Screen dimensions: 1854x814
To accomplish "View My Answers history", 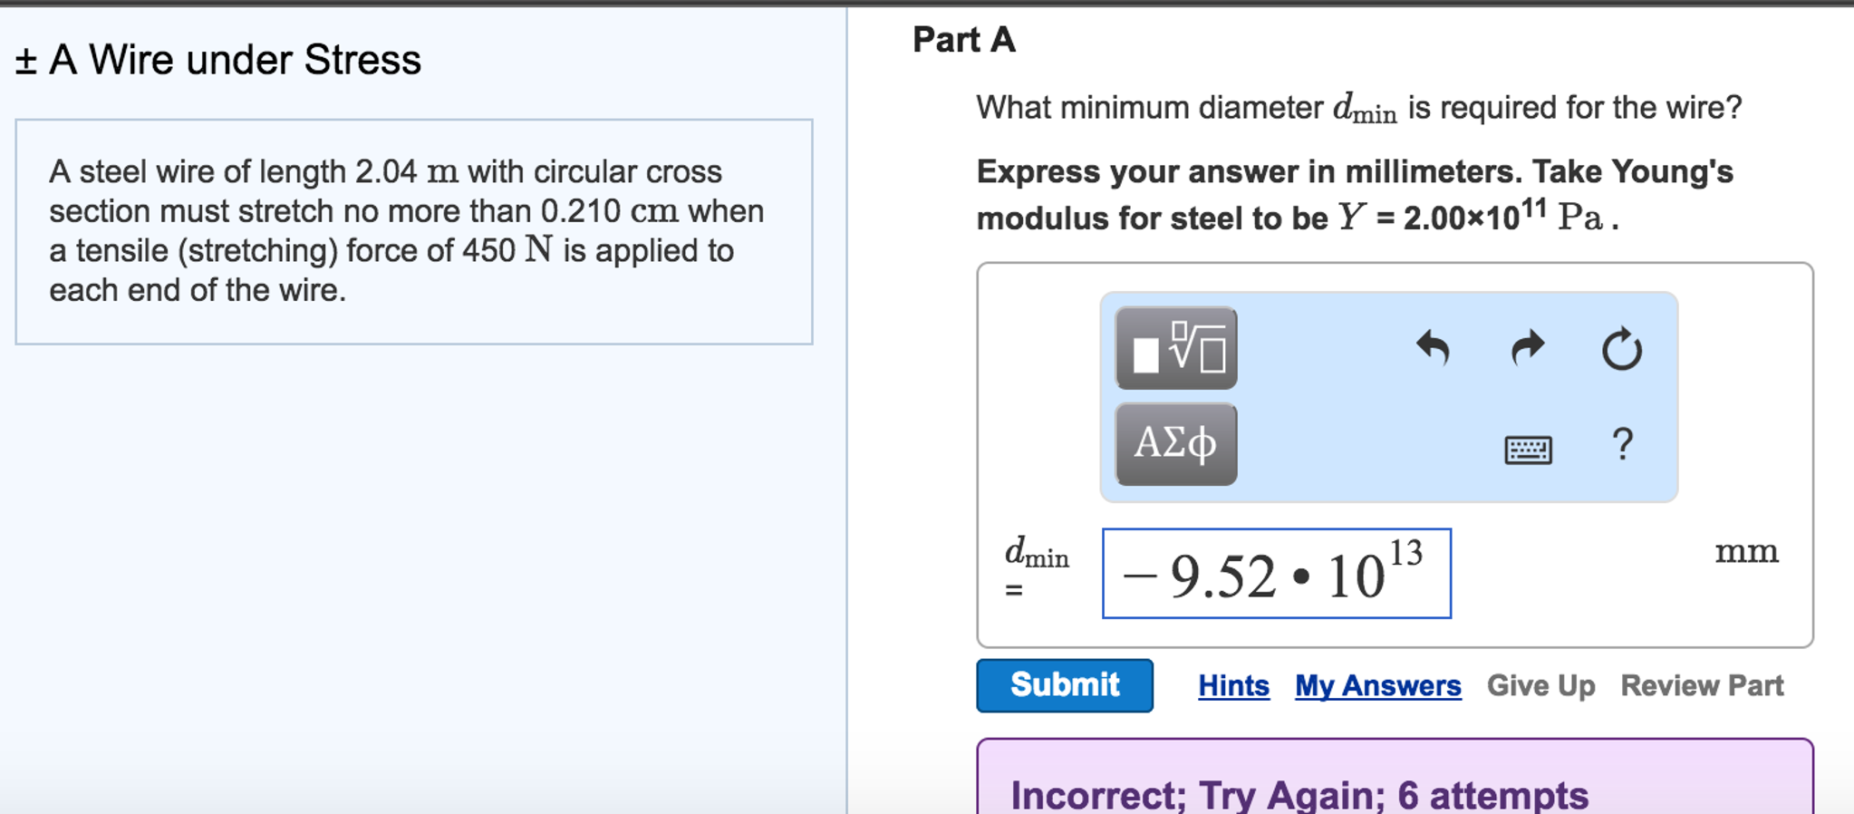I will point(1377,686).
